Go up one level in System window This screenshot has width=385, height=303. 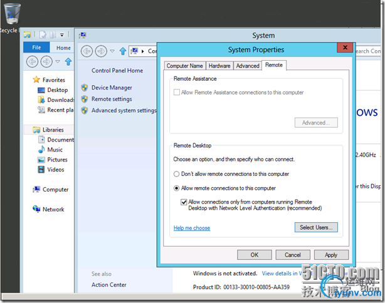(x=123, y=51)
